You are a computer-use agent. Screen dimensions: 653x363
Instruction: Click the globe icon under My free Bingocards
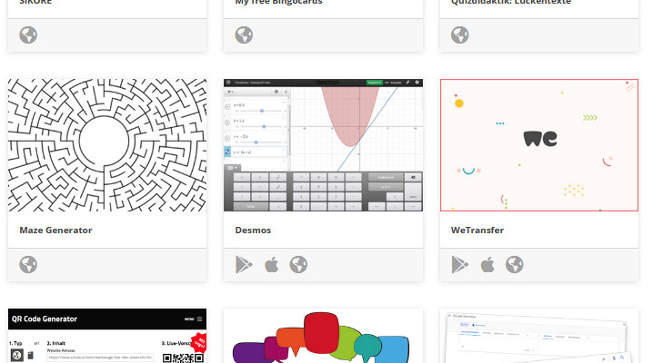pyautogui.click(x=244, y=34)
